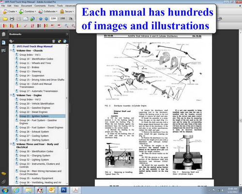Click the red checkmark toolbar icon
Viewport: 242px width, 194px height.
point(26,26)
